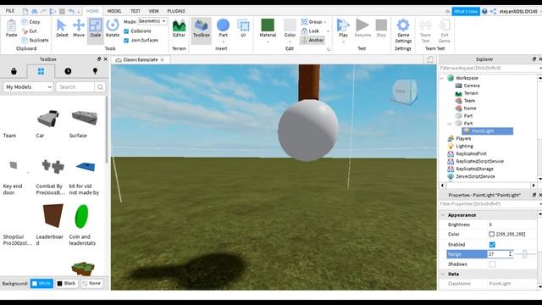Click the Copy icon in Clipboard
The height and width of the screenshot is (305, 542).
pos(25,22)
